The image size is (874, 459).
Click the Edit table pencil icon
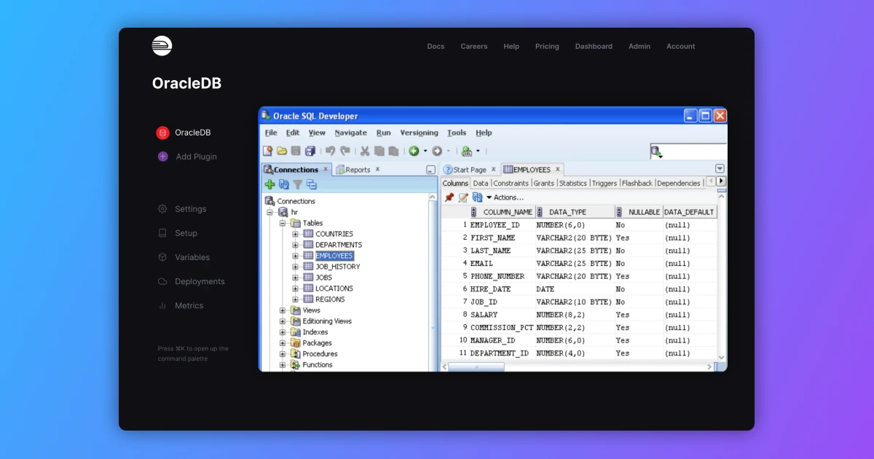pos(463,197)
